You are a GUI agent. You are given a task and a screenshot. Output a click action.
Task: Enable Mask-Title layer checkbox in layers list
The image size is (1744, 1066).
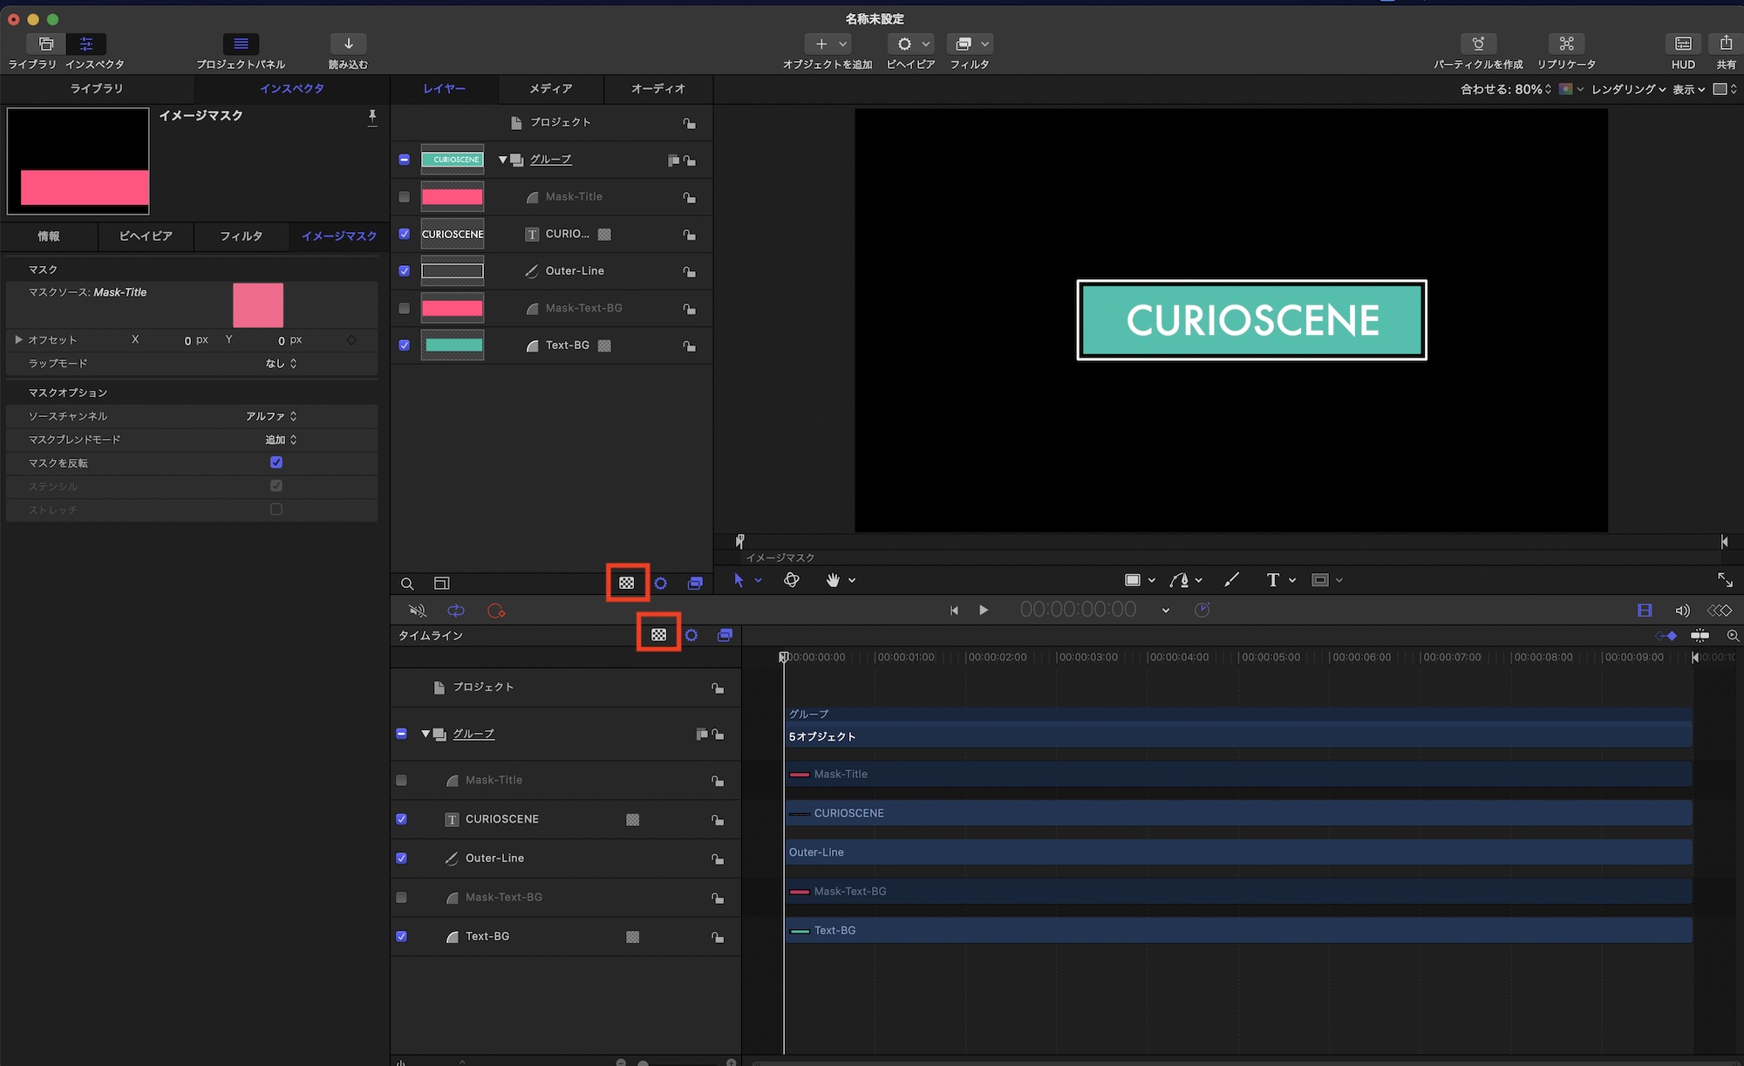click(404, 197)
